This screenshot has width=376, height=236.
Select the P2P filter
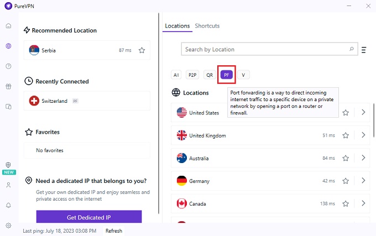pyautogui.click(x=192, y=75)
